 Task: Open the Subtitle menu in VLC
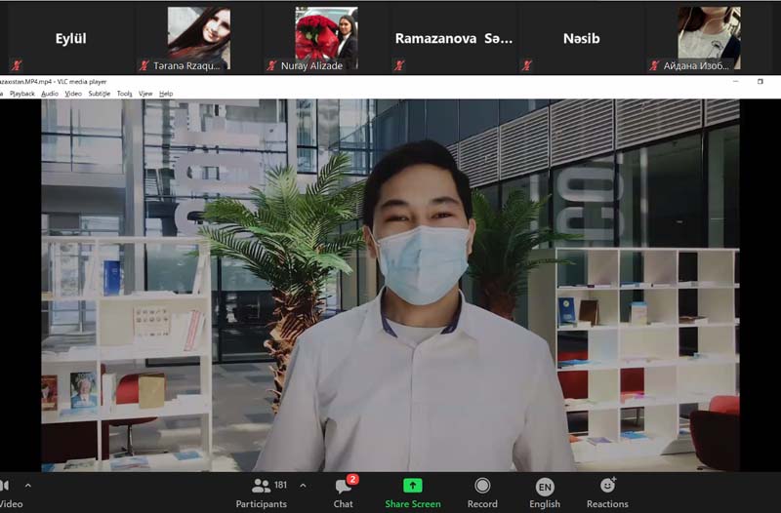coord(99,94)
